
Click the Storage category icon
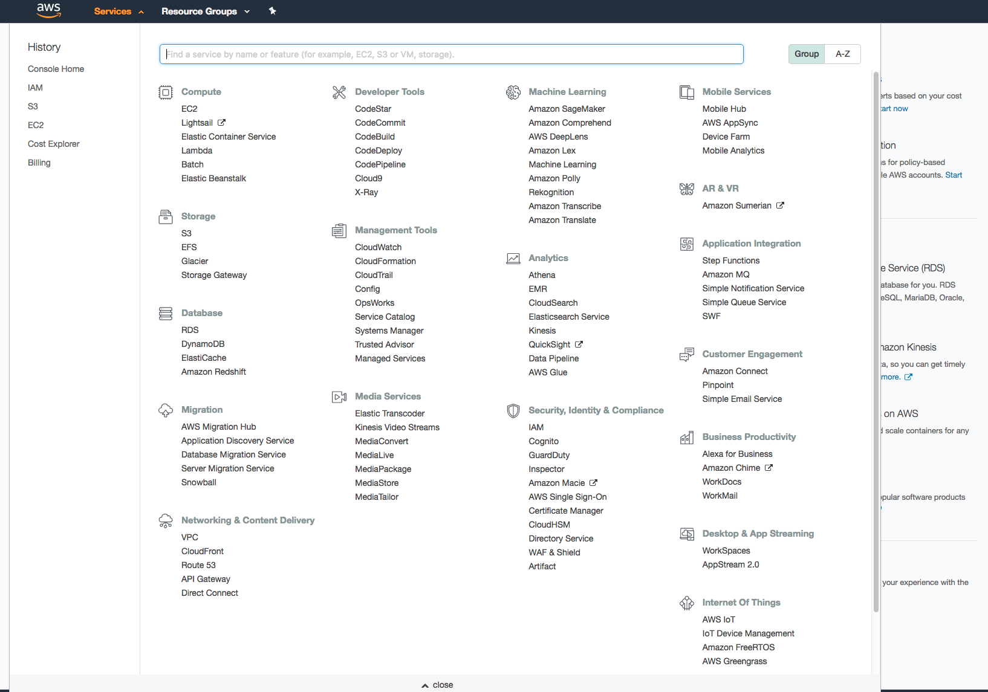point(166,216)
